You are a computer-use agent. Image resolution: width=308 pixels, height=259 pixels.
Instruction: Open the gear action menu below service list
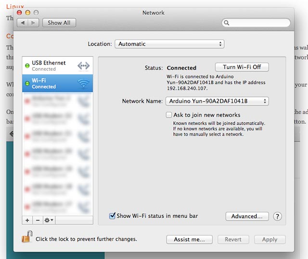click(x=49, y=220)
